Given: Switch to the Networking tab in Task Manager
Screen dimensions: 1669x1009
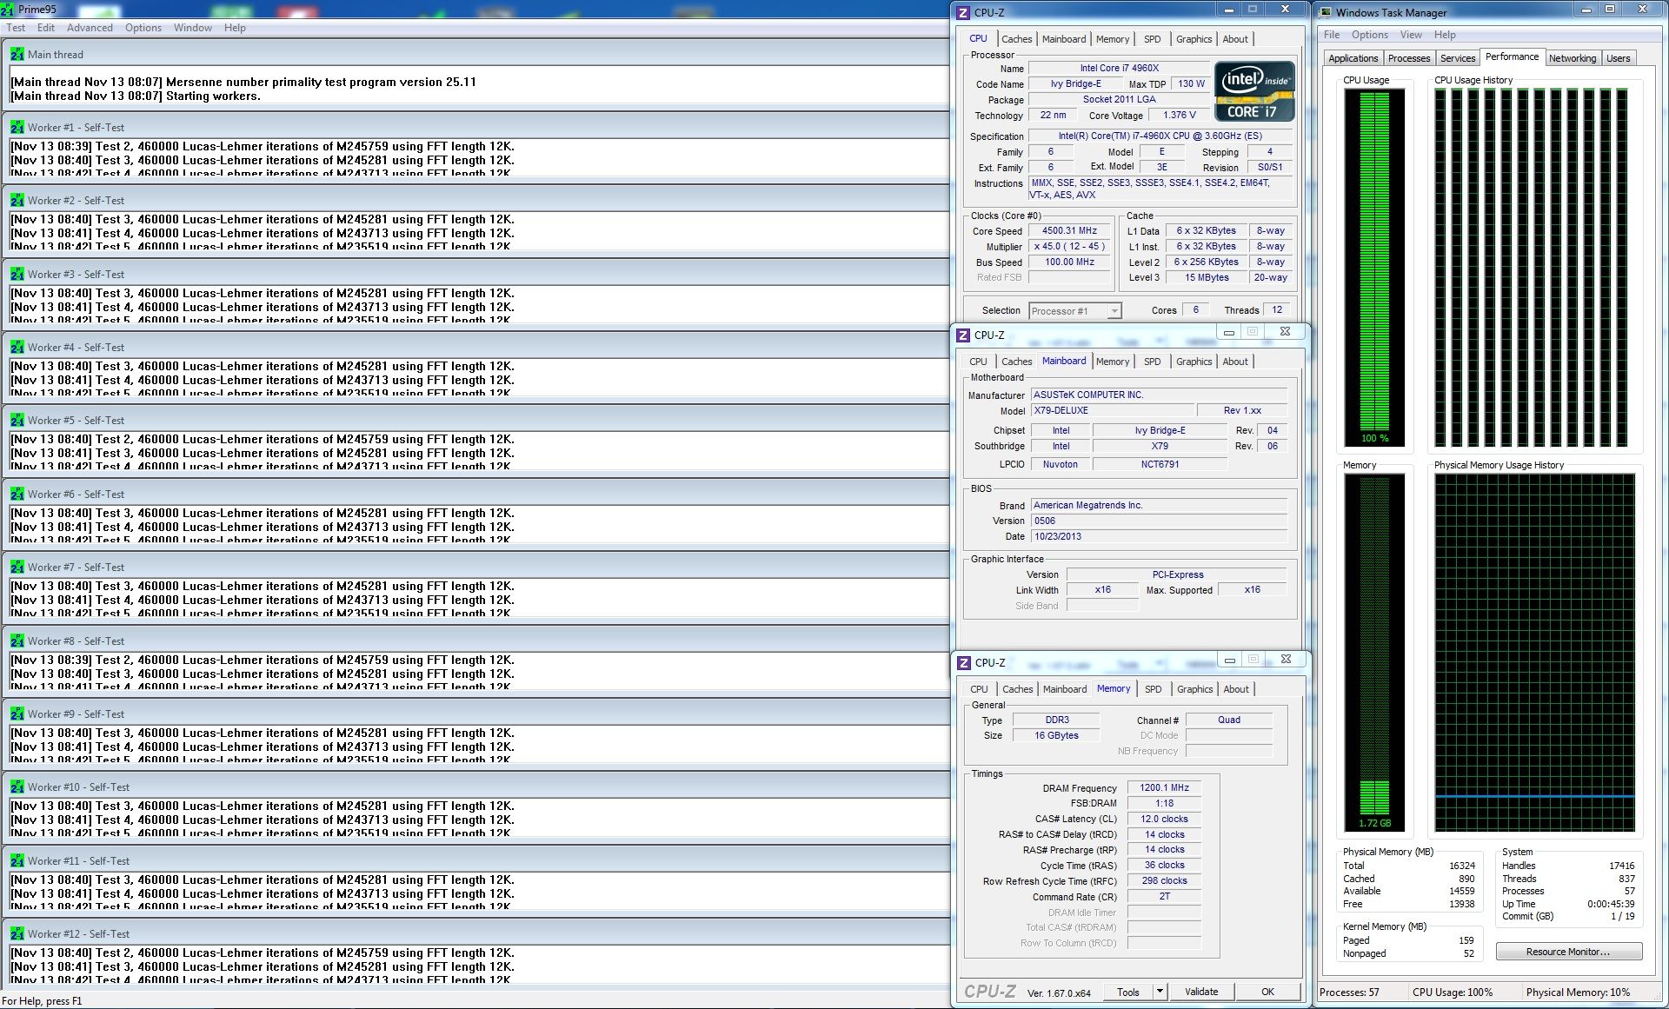Looking at the screenshot, I should [1572, 58].
